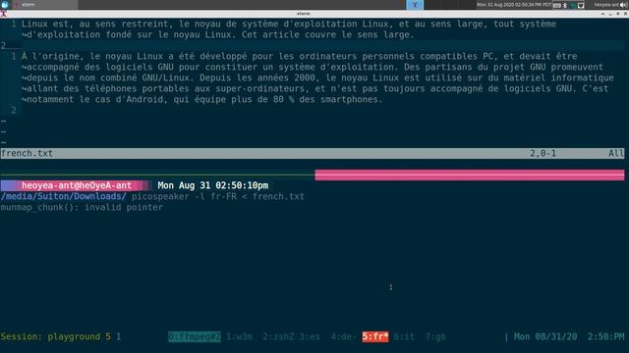629x353 pixels.
Task: Switch to tmux window 0:ffmpeg
Action: pyautogui.click(x=195, y=336)
